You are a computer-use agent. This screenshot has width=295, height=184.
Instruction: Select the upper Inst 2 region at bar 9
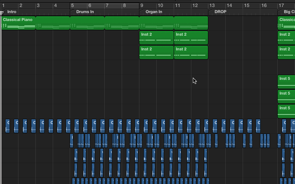click(156, 38)
